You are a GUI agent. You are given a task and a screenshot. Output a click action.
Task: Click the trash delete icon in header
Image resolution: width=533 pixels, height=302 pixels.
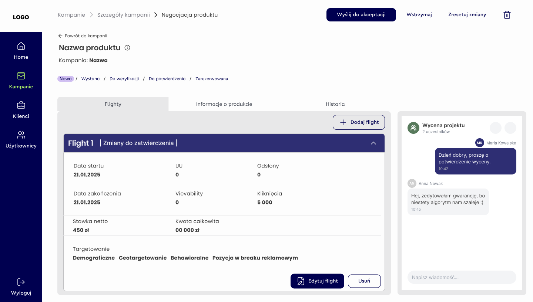pos(507,15)
